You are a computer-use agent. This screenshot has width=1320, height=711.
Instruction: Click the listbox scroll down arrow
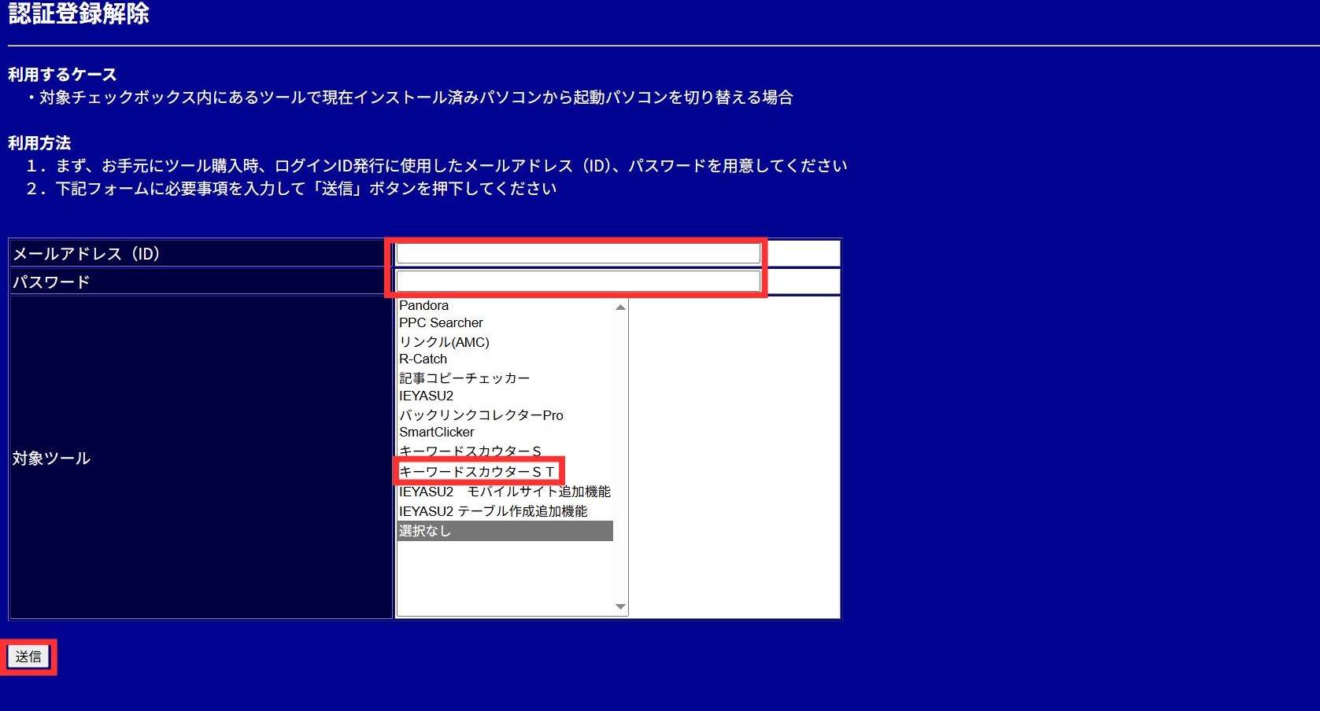coord(620,606)
